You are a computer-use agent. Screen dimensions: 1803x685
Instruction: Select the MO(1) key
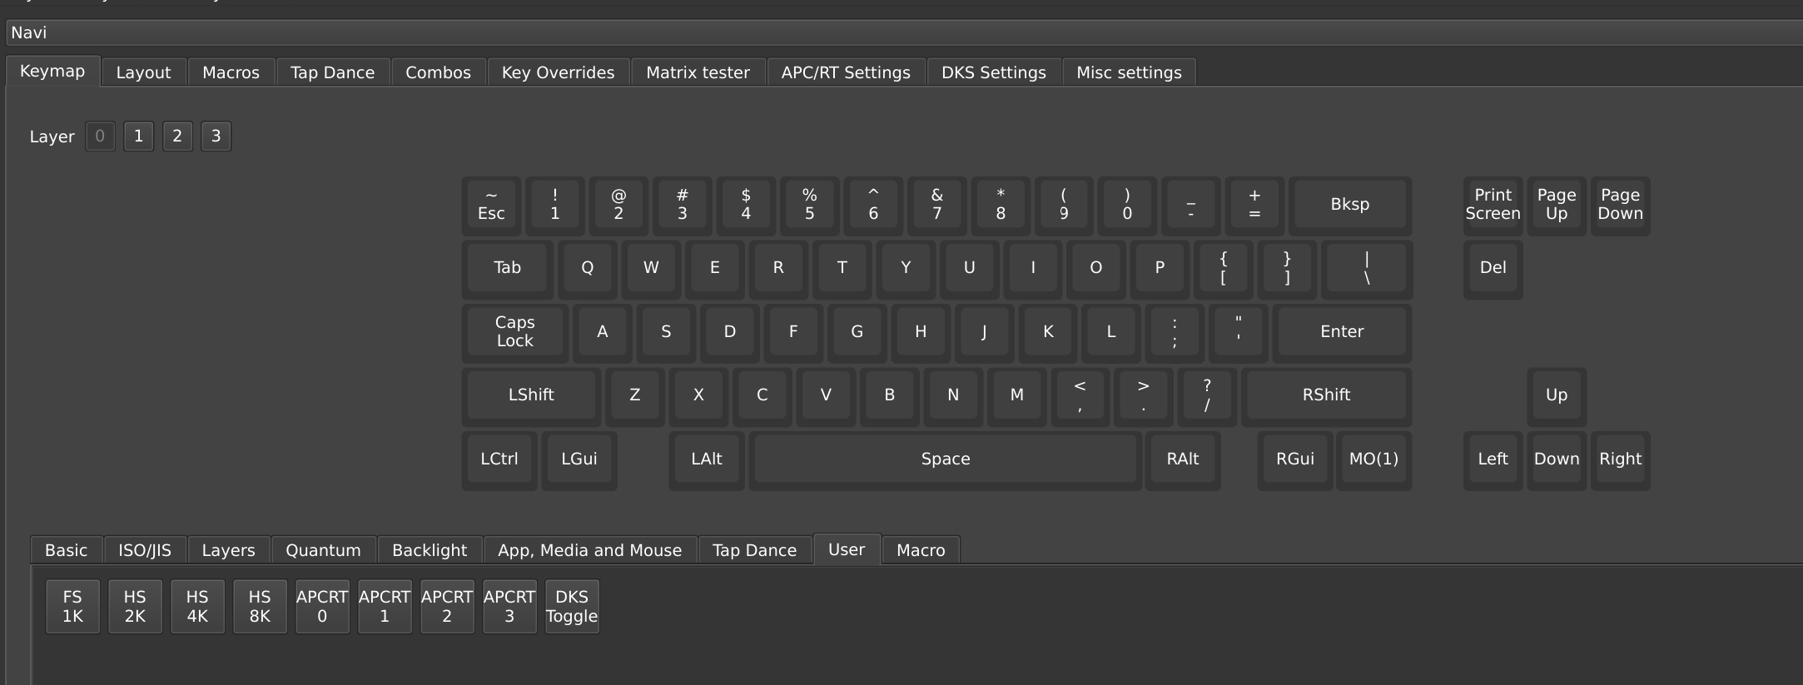point(1373,459)
